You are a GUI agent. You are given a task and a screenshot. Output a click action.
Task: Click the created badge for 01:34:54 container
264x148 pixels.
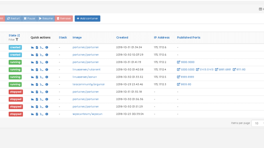15,47
